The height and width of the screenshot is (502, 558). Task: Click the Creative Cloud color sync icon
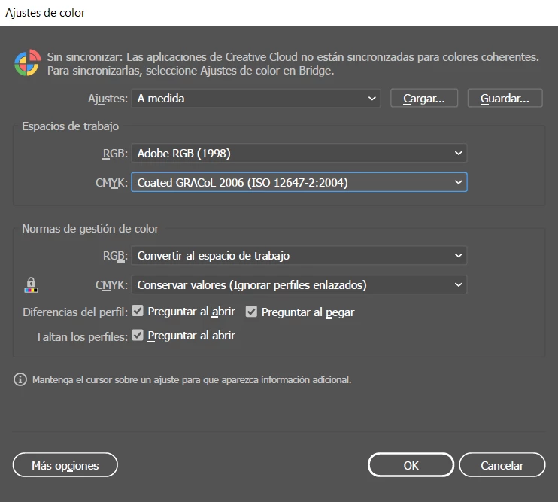[27, 63]
